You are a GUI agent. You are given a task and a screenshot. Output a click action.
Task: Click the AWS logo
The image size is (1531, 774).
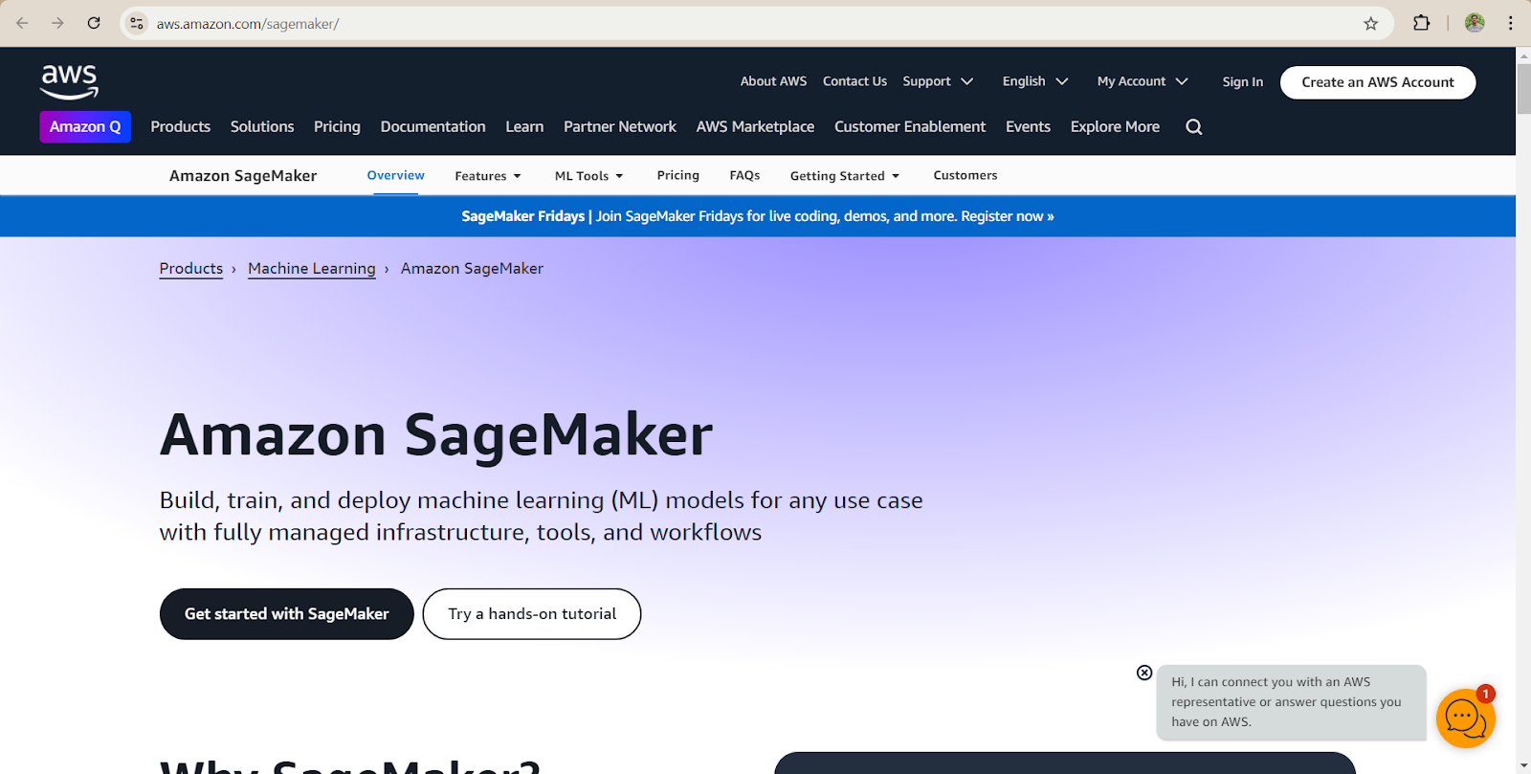click(x=69, y=81)
